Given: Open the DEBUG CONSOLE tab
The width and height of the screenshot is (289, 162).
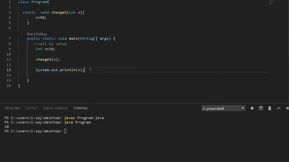Looking at the screenshot, I should click(x=55, y=108).
